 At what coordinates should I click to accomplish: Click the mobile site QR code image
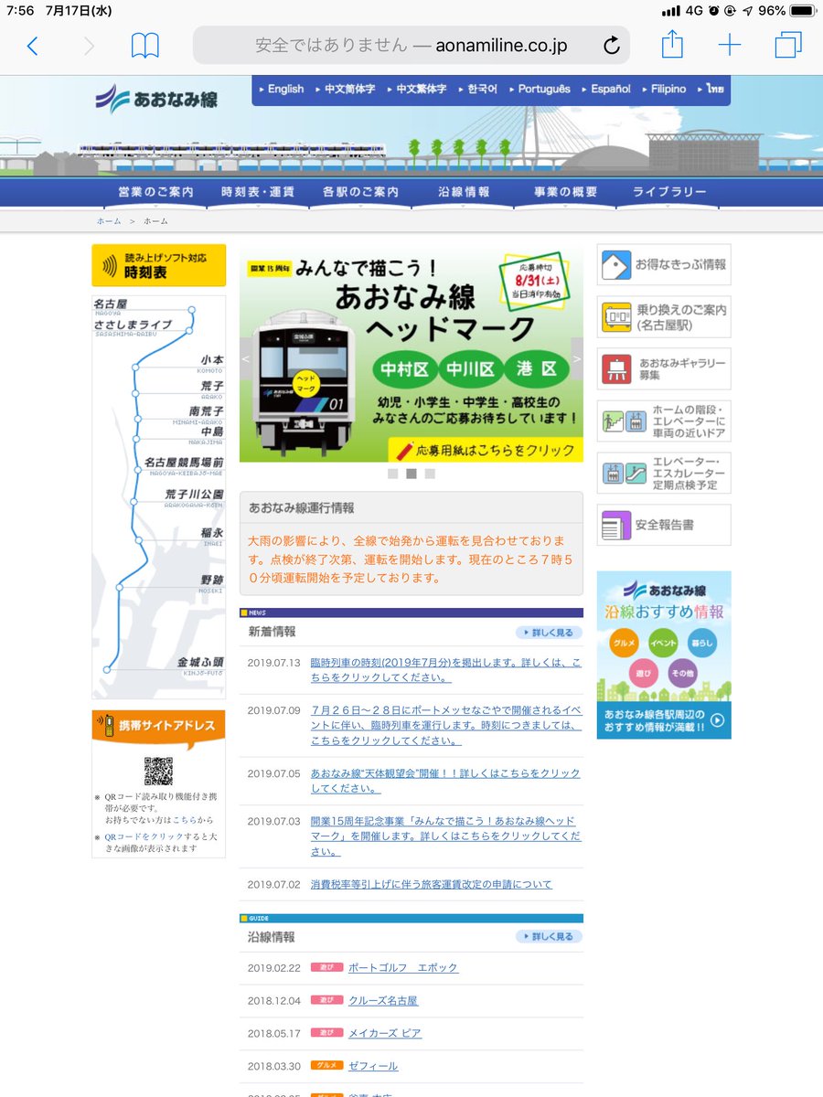point(158,772)
